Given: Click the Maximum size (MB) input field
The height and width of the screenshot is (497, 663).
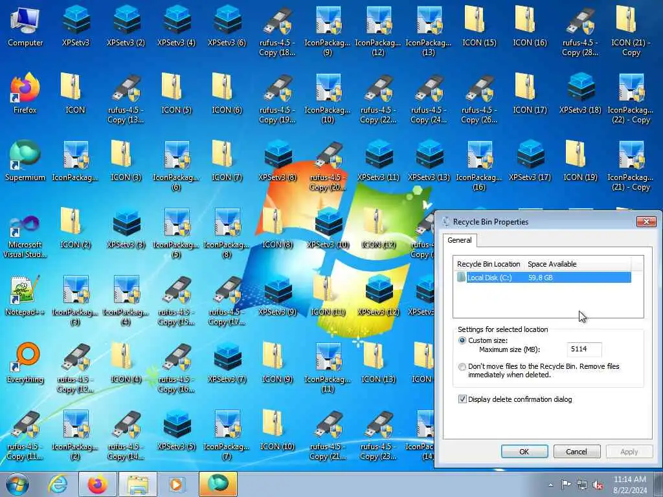Looking at the screenshot, I should pyautogui.click(x=584, y=349).
